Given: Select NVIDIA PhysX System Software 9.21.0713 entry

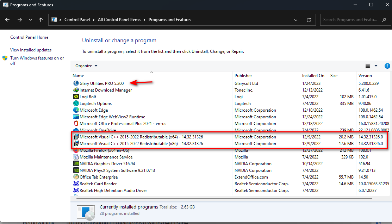Looking at the screenshot, I should pos(117,170).
